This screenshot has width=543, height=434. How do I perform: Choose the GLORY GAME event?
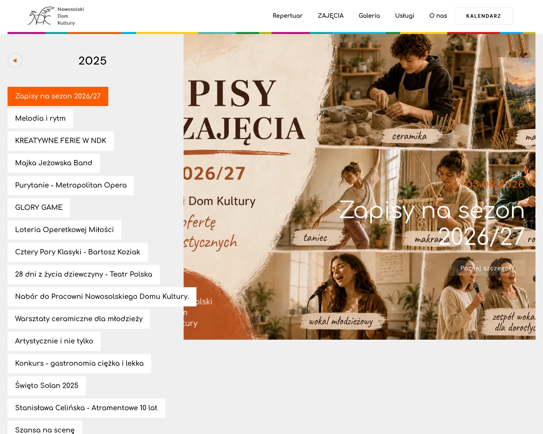click(39, 207)
